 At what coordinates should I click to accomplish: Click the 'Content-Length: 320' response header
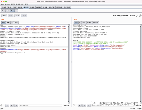point(81,38)
